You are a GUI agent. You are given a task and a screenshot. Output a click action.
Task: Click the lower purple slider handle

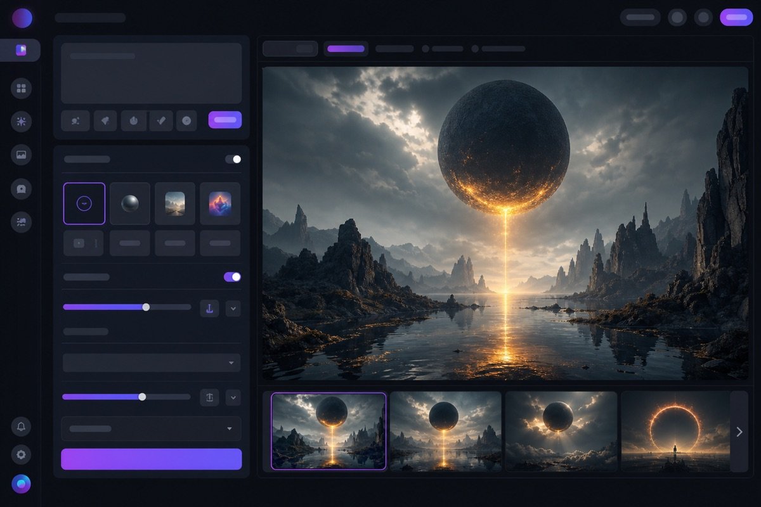[x=142, y=397]
